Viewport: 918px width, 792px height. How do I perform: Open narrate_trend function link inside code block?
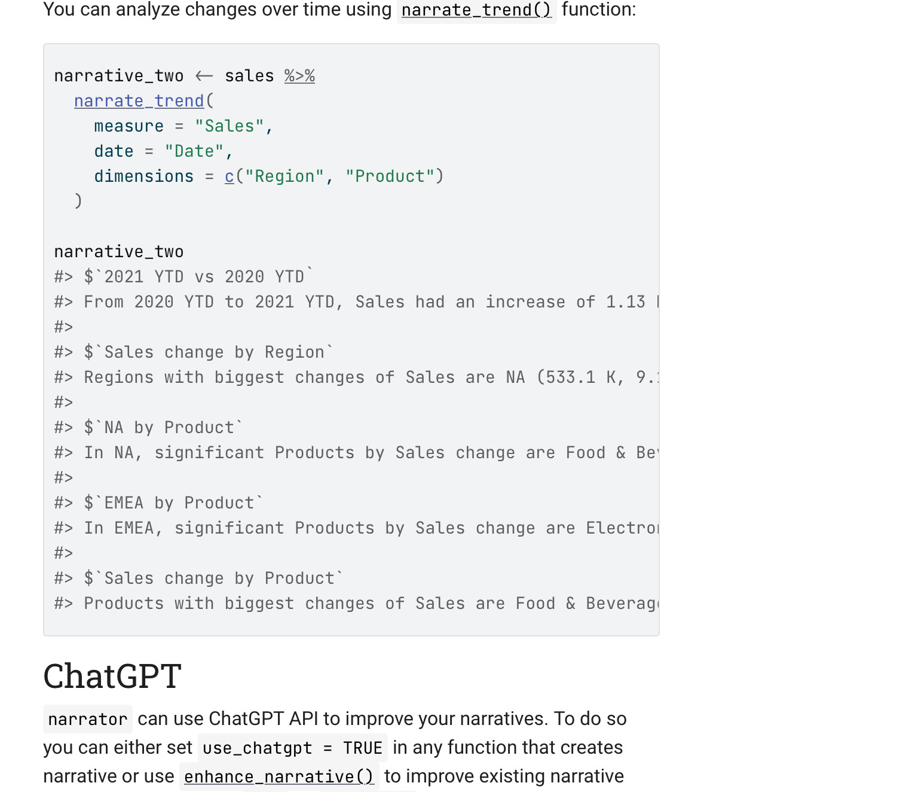coord(139,101)
